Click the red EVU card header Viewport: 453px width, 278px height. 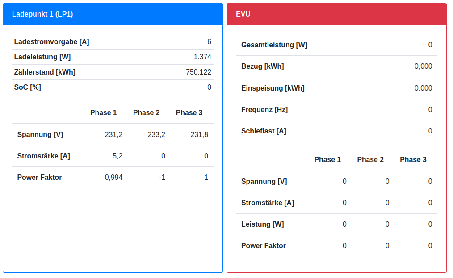(x=243, y=14)
